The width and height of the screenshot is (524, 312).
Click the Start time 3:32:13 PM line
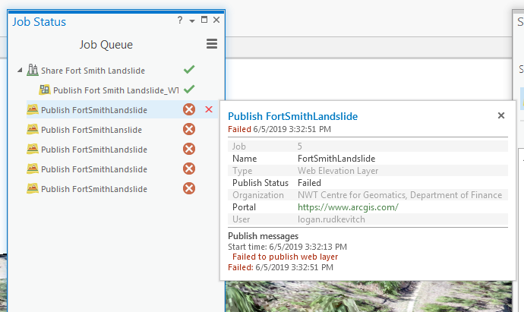pyautogui.click(x=287, y=247)
